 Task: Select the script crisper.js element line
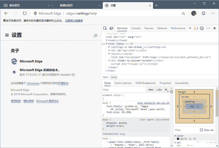pos(134,64)
